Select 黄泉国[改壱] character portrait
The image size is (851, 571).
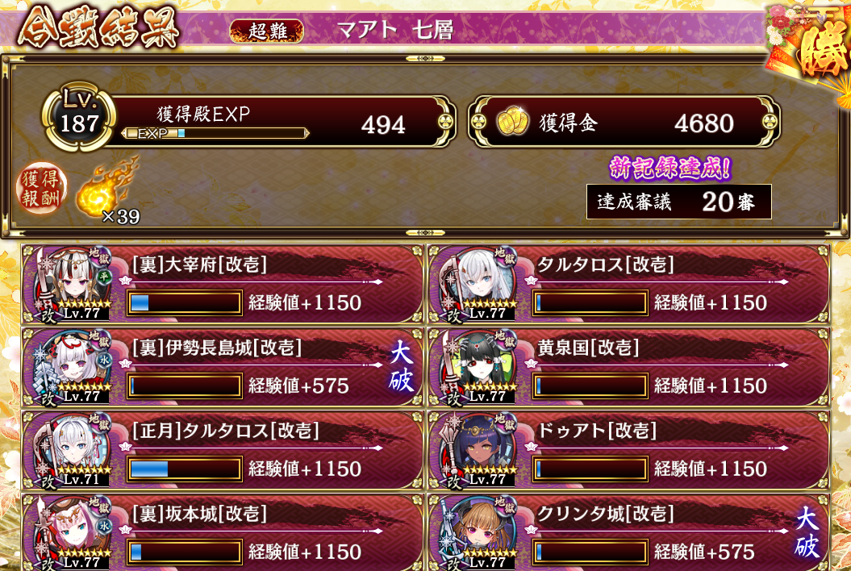(478, 367)
